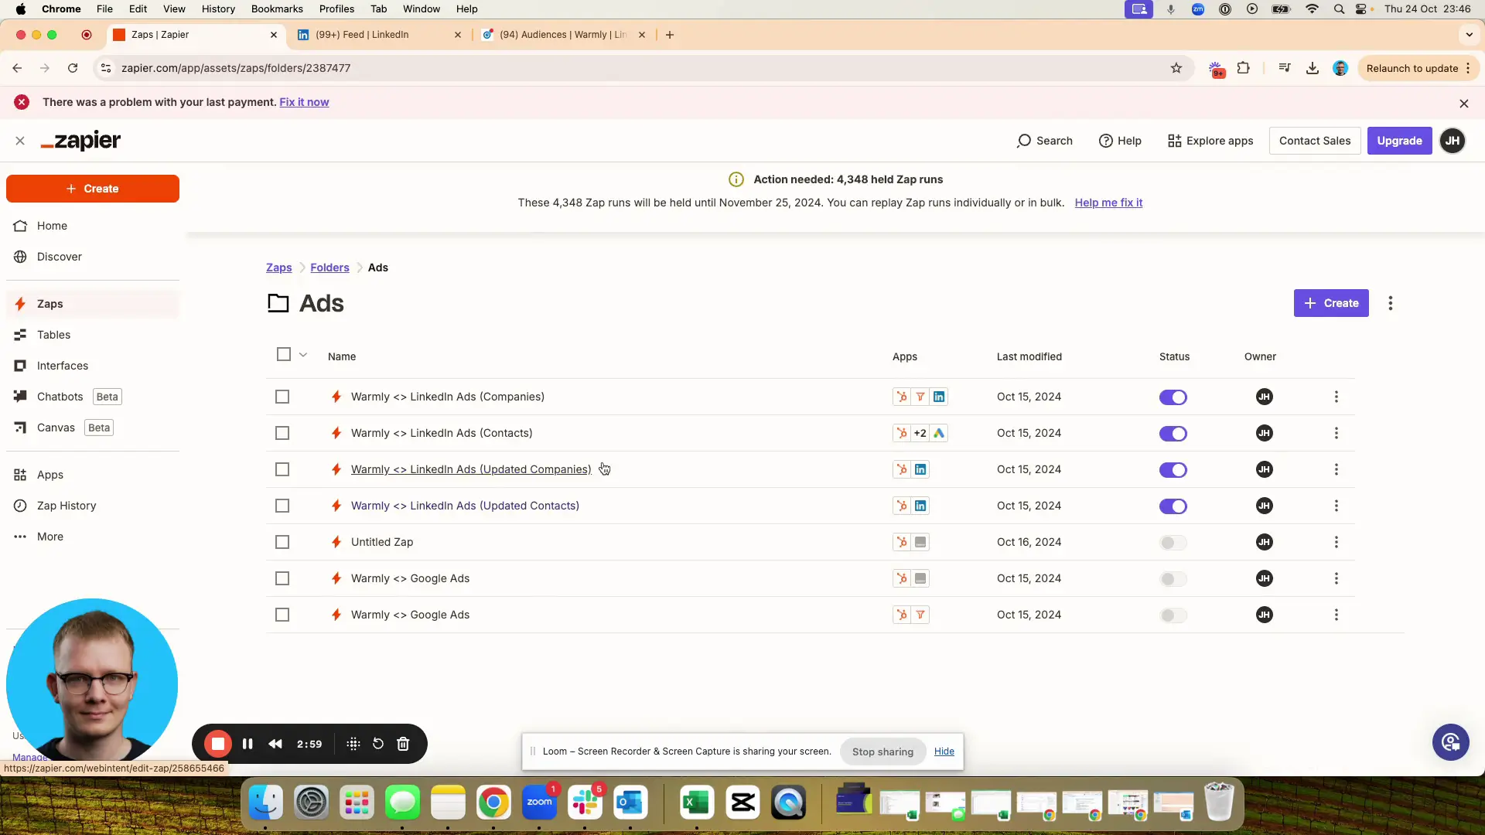
Task: Click the JH account avatar in header
Action: tap(1453, 141)
